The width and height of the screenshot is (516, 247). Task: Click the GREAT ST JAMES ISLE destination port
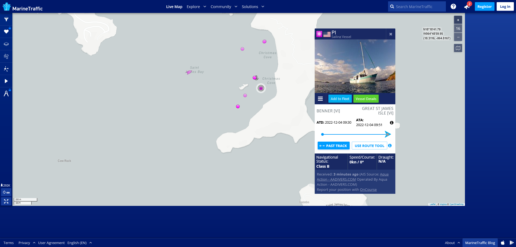378,111
